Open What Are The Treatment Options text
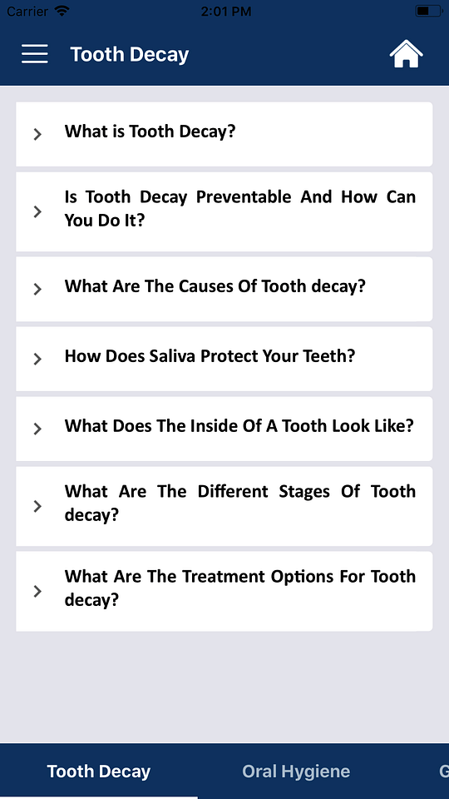This screenshot has height=799, width=449. (x=239, y=588)
